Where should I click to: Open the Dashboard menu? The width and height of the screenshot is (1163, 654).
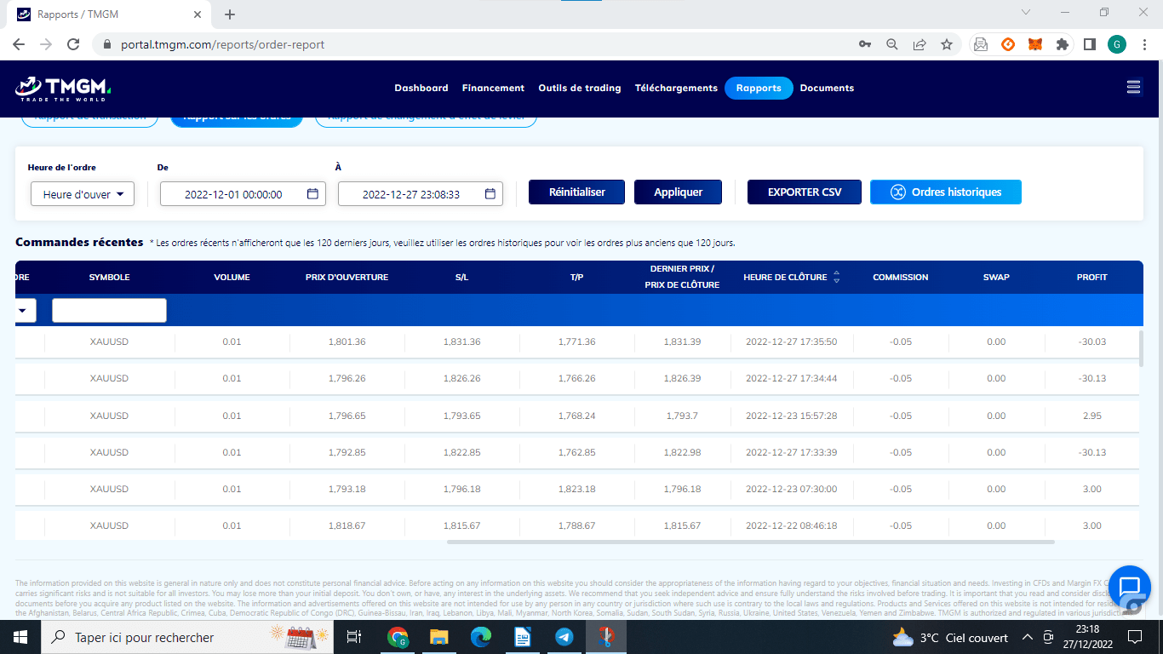(x=421, y=88)
